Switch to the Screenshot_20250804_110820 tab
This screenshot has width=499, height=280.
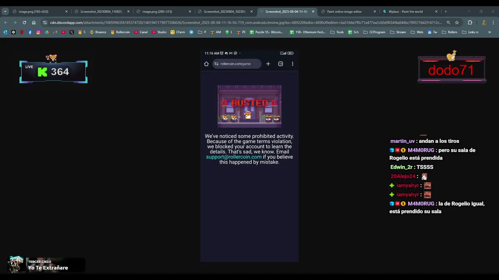tap(101, 11)
